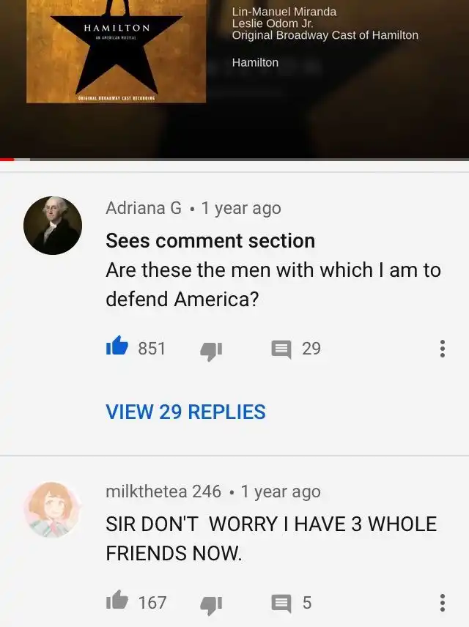Viewport: 469px width, 627px height.
Task: Select 'SIR DON'T WORRY' comment text
Action: (x=271, y=538)
